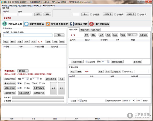
Task: Click the 今日访问量 column header
Action: [x=40, y=47]
